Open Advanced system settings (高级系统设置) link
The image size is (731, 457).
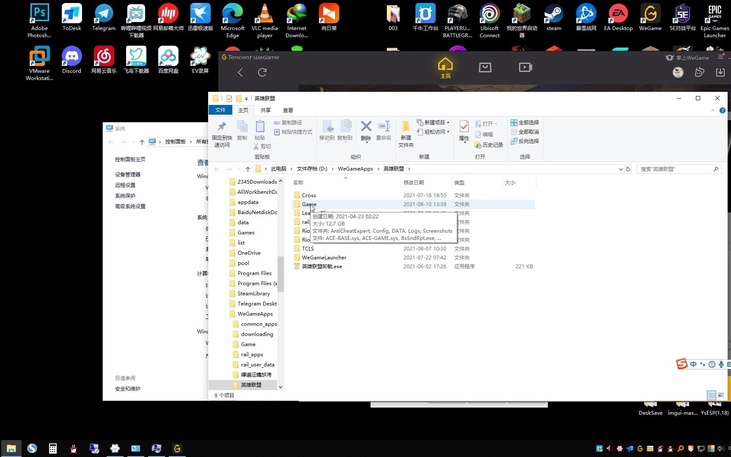click(130, 206)
